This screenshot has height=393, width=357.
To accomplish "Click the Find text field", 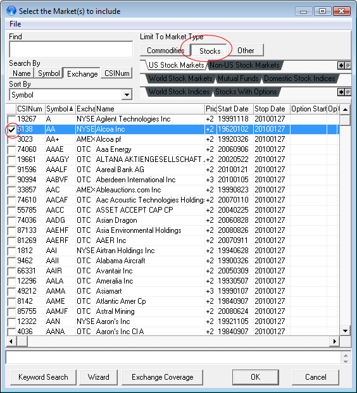I will 71,49.
